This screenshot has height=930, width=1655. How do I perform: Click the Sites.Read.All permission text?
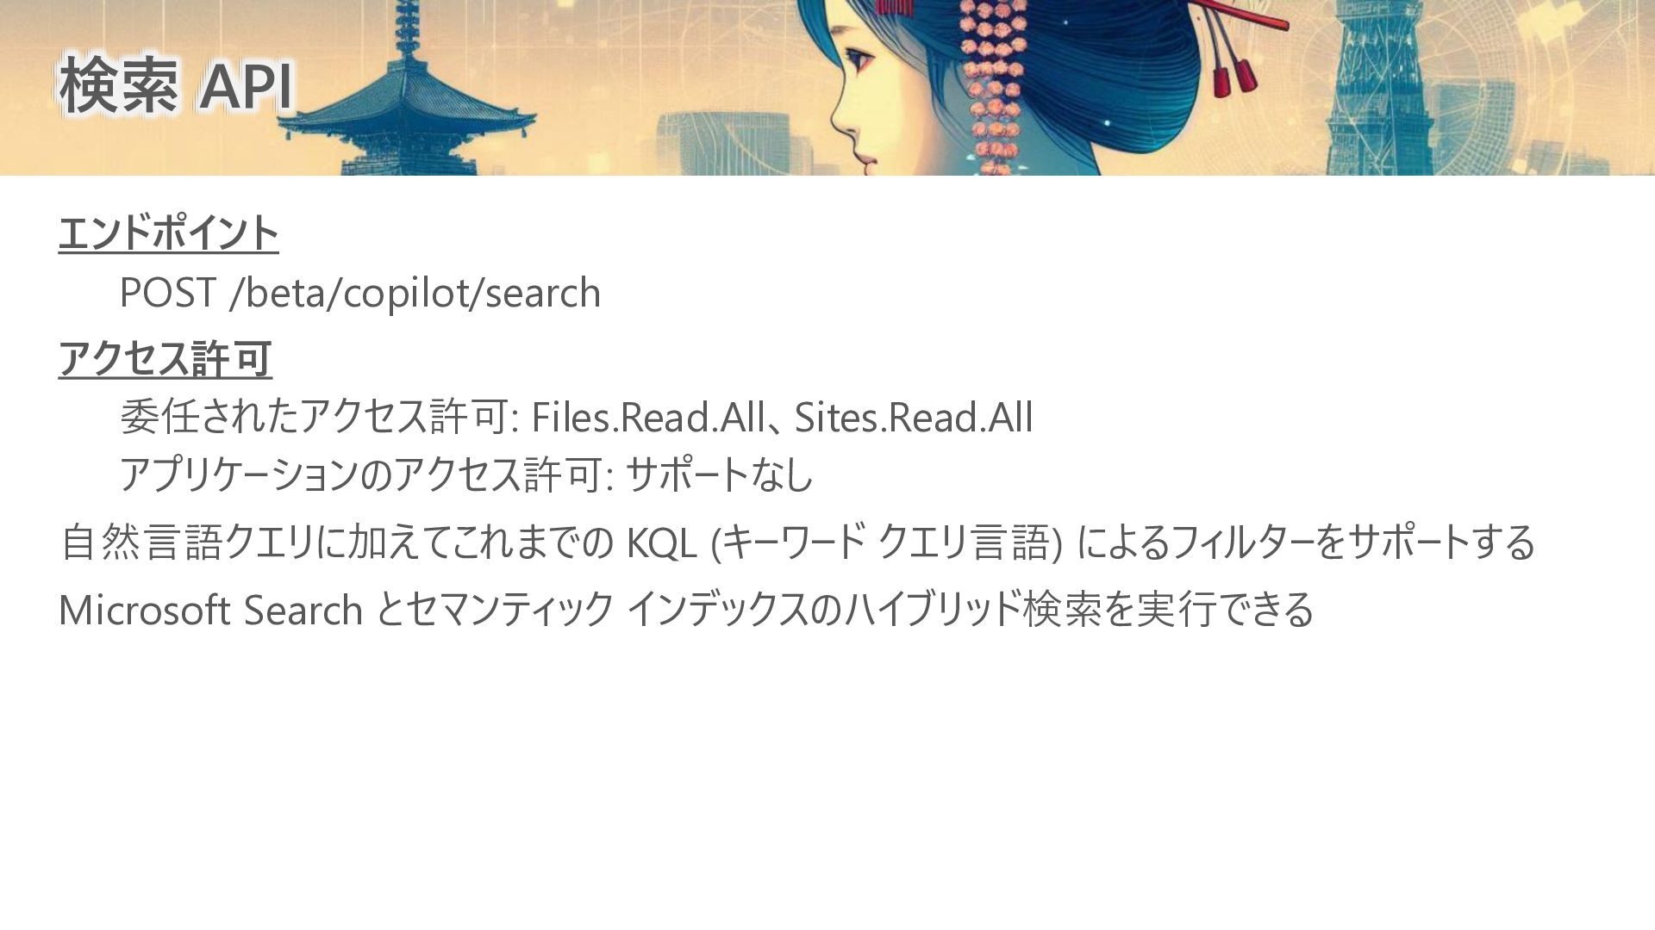click(914, 418)
